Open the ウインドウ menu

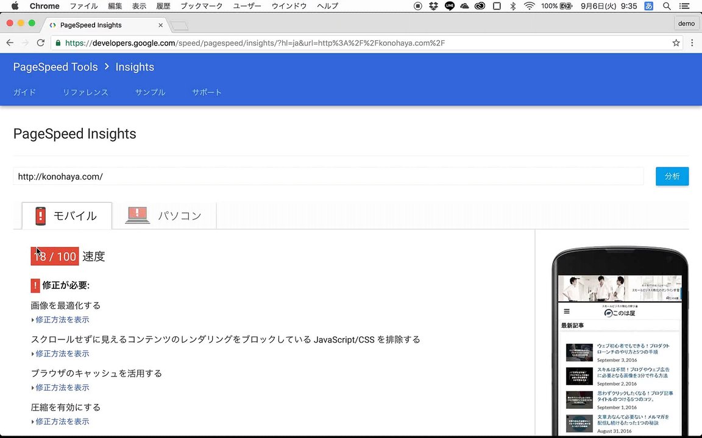[289, 6]
